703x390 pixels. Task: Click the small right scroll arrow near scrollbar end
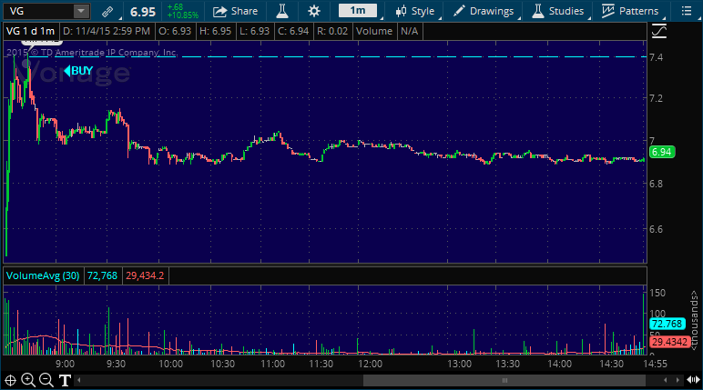click(678, 380)
